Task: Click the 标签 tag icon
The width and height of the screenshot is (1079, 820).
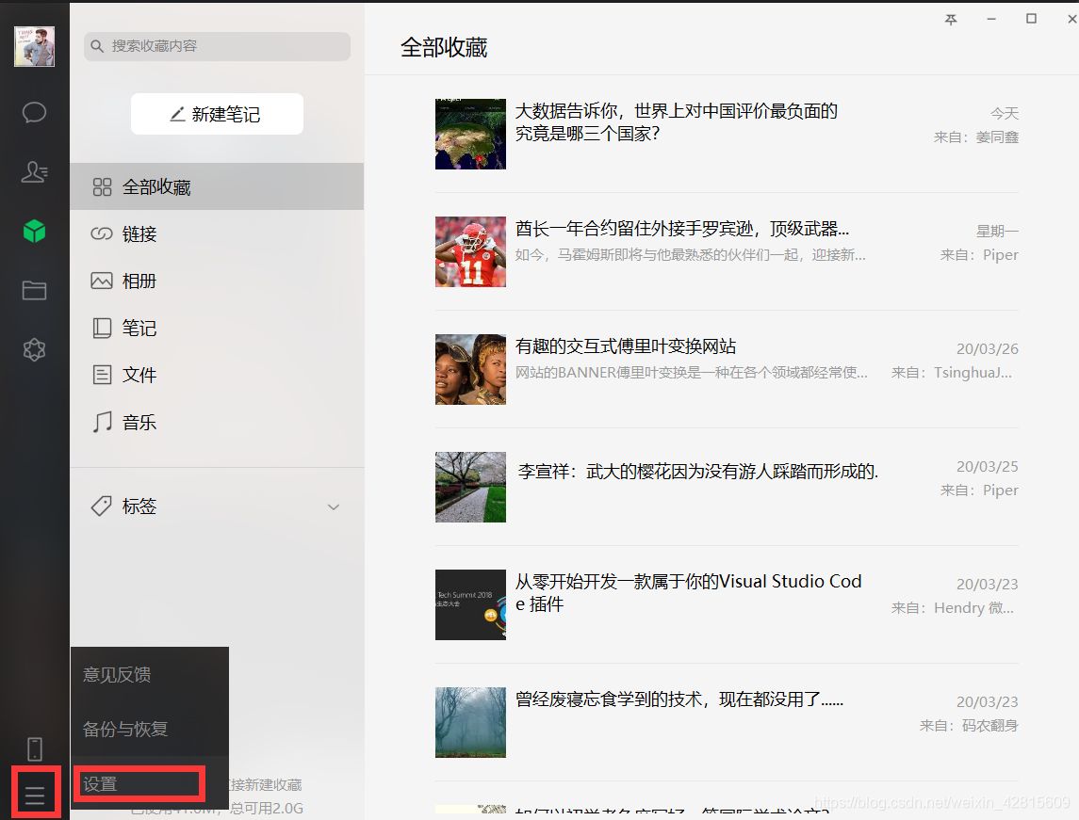Action: 101,506
